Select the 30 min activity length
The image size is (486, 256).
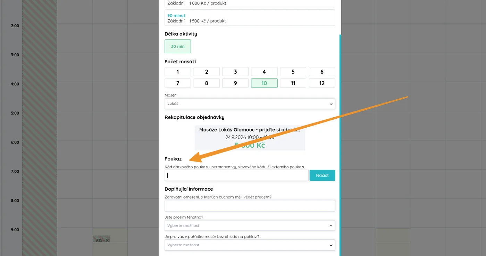click(x=178, y=46)
